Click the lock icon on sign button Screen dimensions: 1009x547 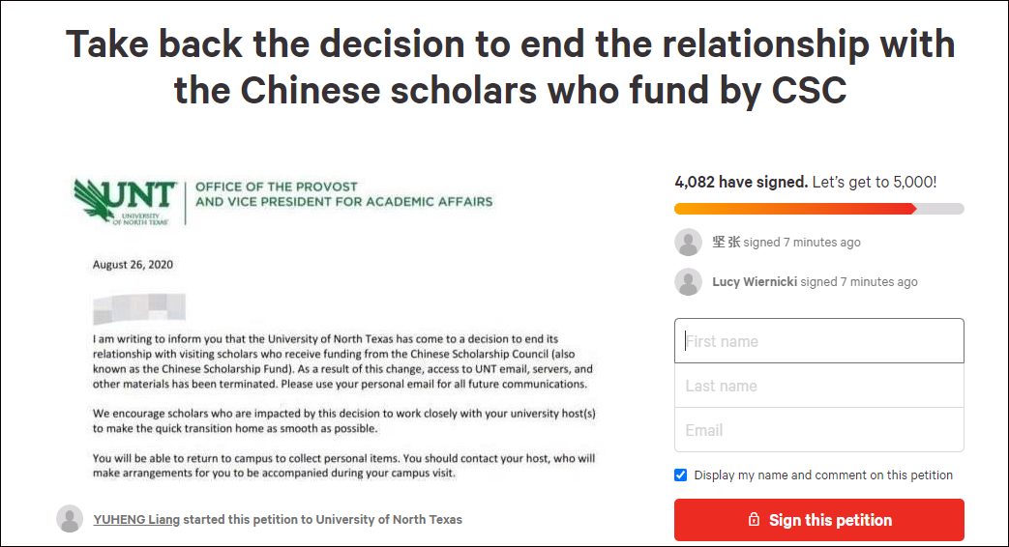click(754, 520)
